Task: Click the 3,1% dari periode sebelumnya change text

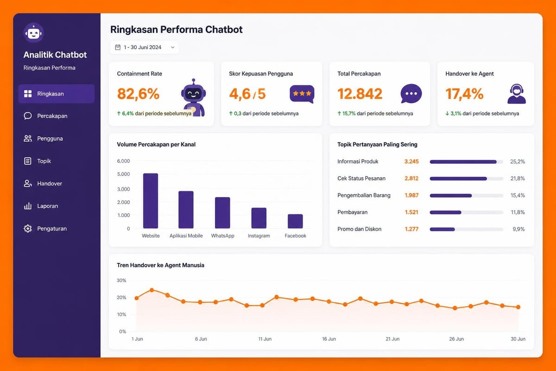Action: point(482,113)
